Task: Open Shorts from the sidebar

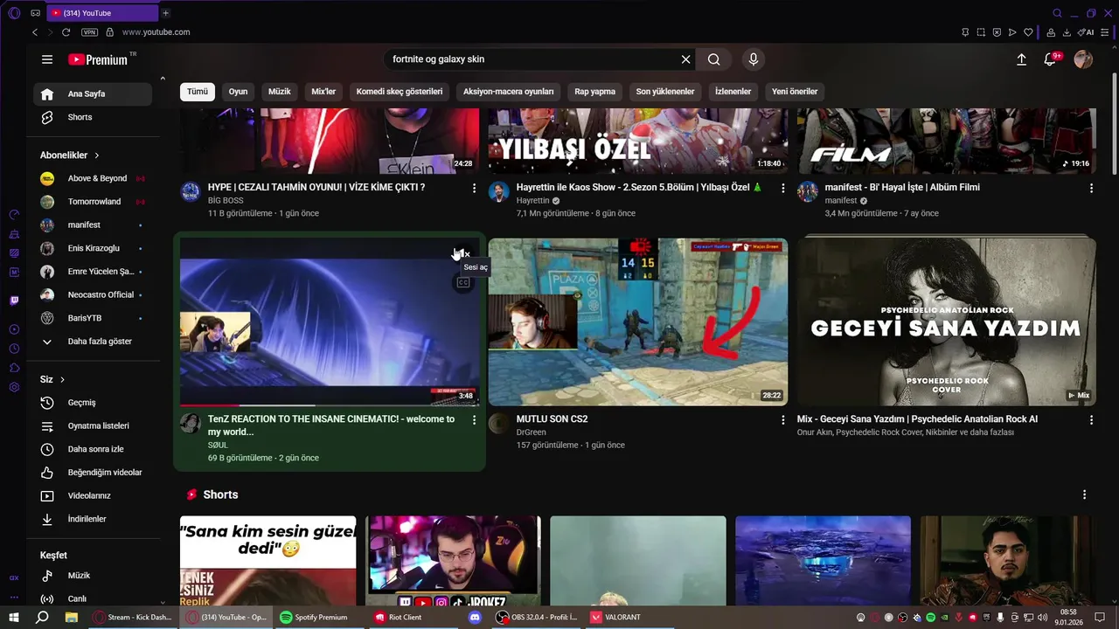Action: (x=93, y=117)
